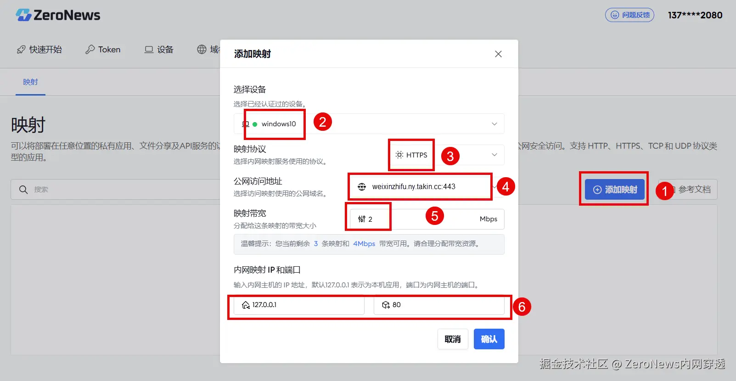
Task: Click the key icon beside Token
Action: point(90,50)
